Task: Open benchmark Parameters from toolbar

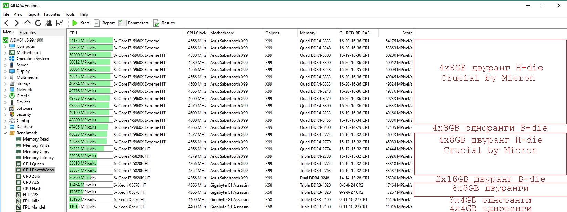Action: (x=134, y=23)
